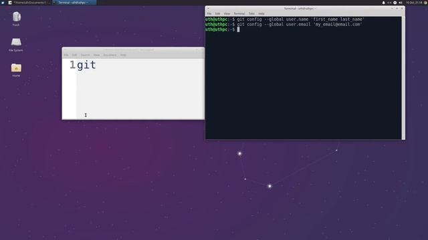This screenshot has height=240, width=428.
Task: Click the volume speaker tray icon
Action: [401, 3]
